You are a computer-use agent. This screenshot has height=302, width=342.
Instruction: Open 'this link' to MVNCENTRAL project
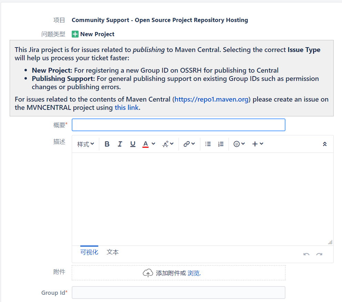(127, 108)
